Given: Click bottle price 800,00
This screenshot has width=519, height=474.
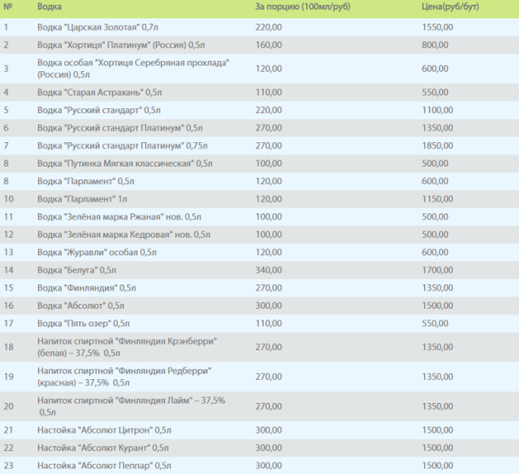Looking at the screenshot, I should pos(435,45).
